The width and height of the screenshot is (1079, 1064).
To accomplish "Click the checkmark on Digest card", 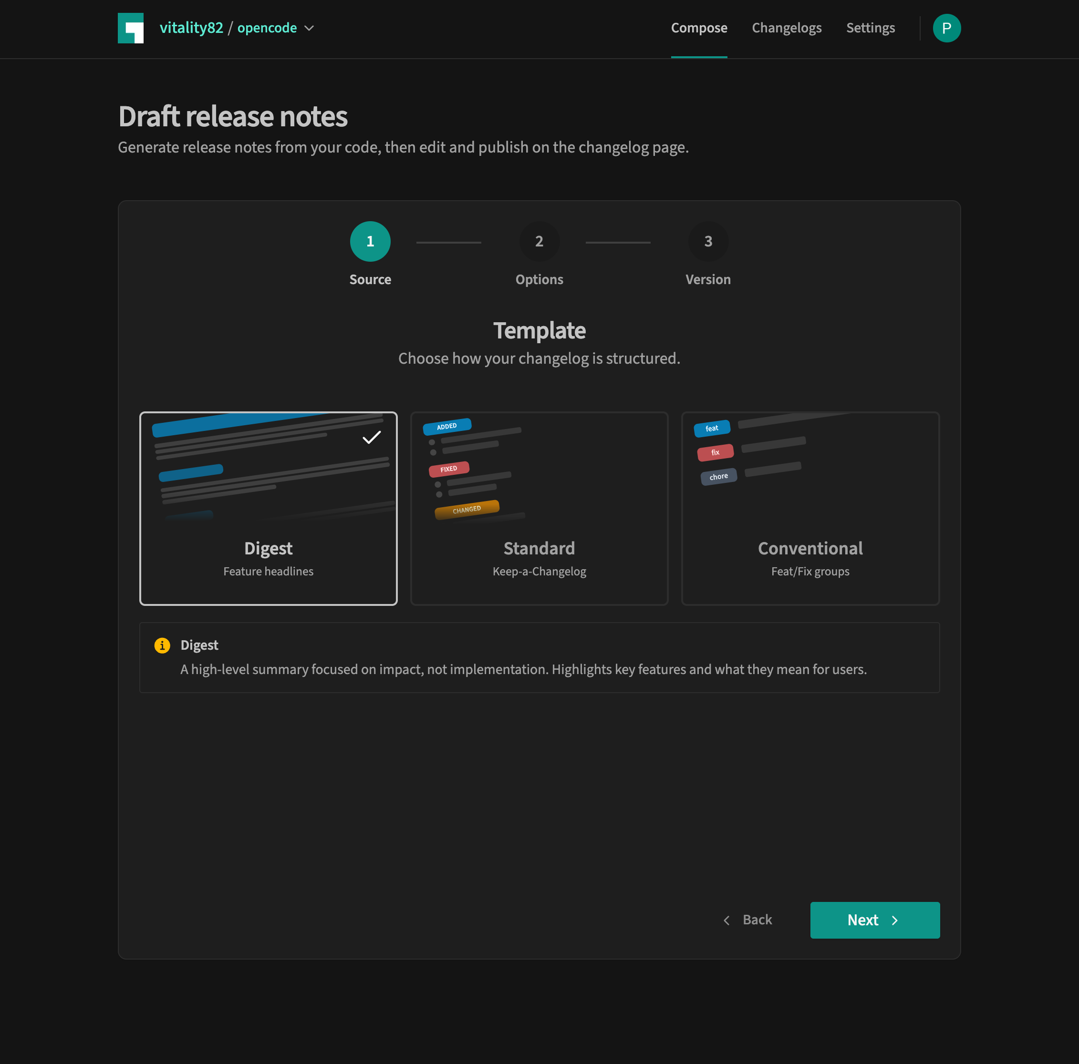I will tap(372, 438).
